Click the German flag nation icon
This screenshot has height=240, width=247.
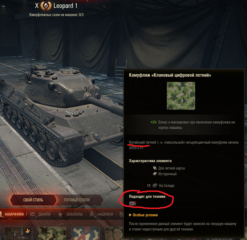pyautogui.click(x=133, y=204)
